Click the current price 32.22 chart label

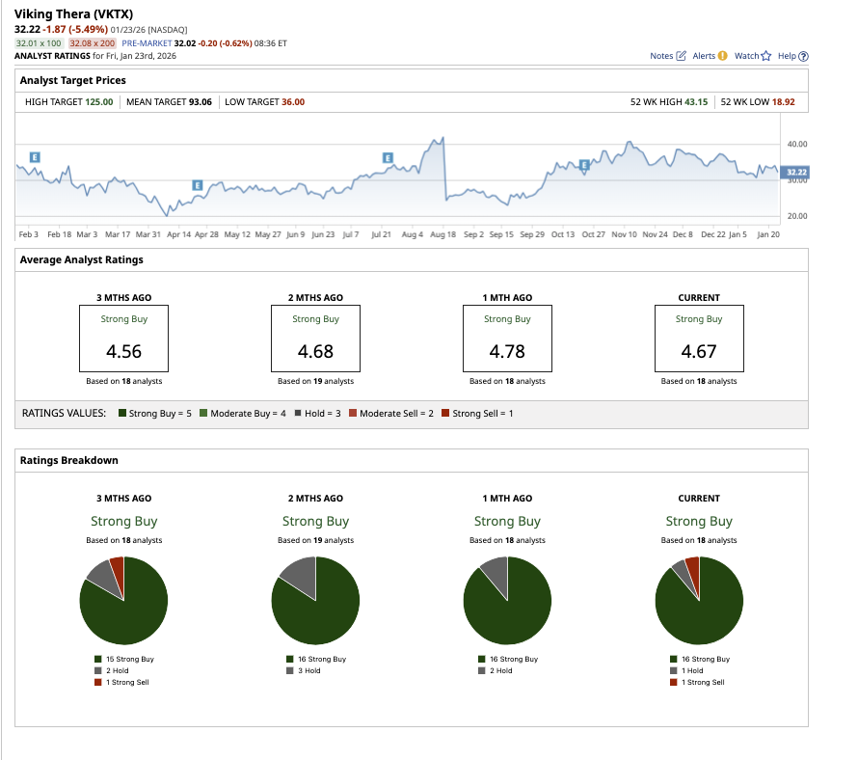[x=794, y=172]
